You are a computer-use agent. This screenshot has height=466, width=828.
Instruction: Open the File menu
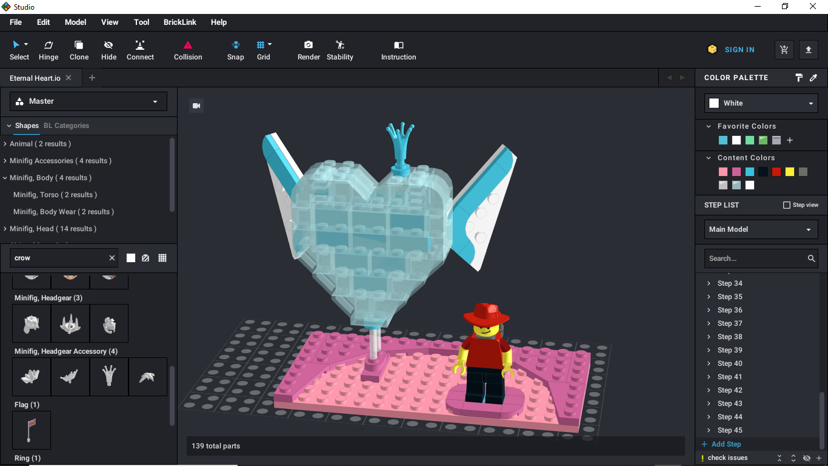(16, 22)
